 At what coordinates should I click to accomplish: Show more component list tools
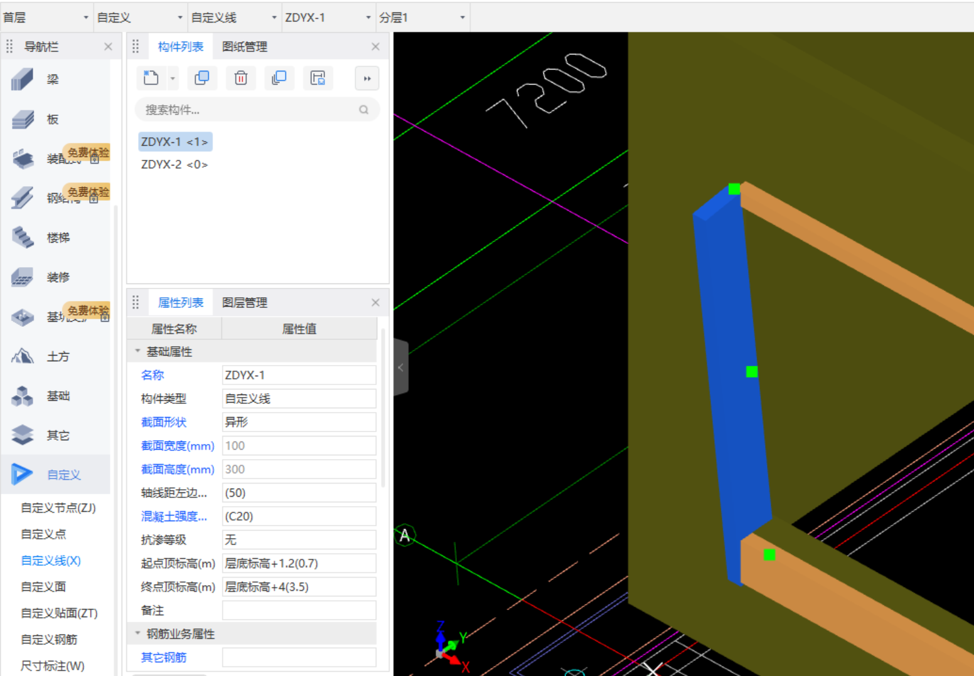(367, 78)
